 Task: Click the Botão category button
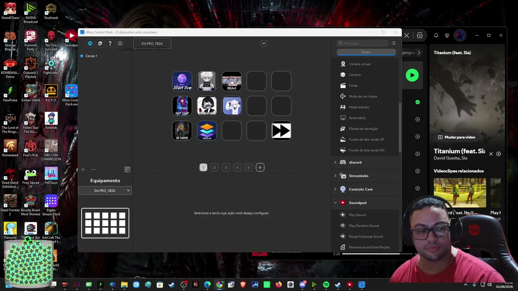pos(366,52)
